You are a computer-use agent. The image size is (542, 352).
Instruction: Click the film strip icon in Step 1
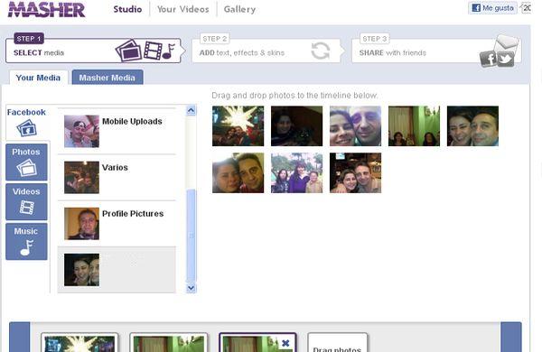click(154, 51)
